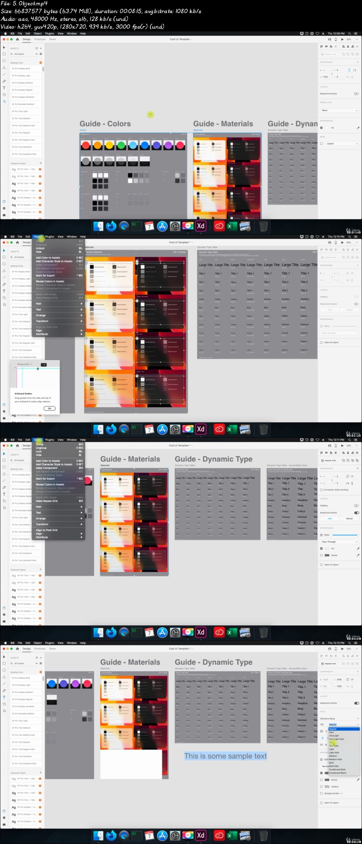Click OK in the Artboard Guides popup

click(x=49, y=408)
